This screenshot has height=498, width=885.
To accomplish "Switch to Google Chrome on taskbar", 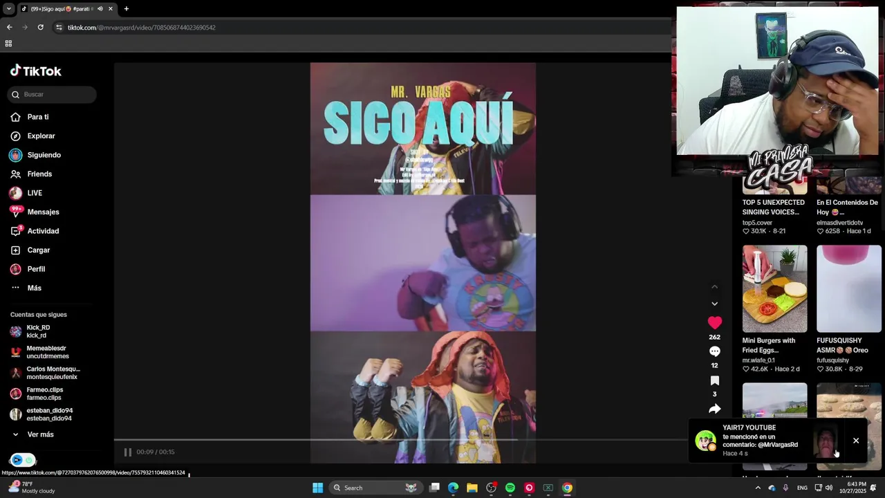I will [x=567, y=488].
